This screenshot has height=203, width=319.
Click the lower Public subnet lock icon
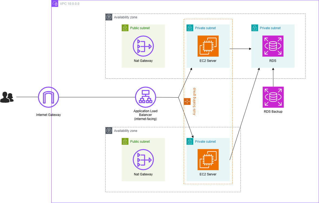125,142
